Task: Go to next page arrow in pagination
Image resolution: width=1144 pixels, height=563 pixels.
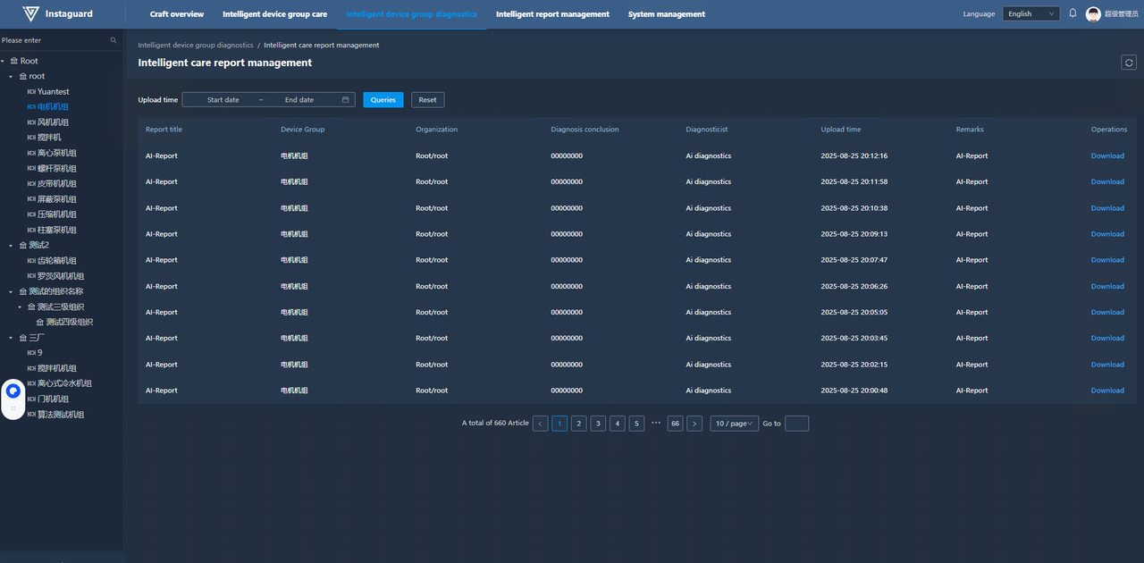Action: [694, 424]
